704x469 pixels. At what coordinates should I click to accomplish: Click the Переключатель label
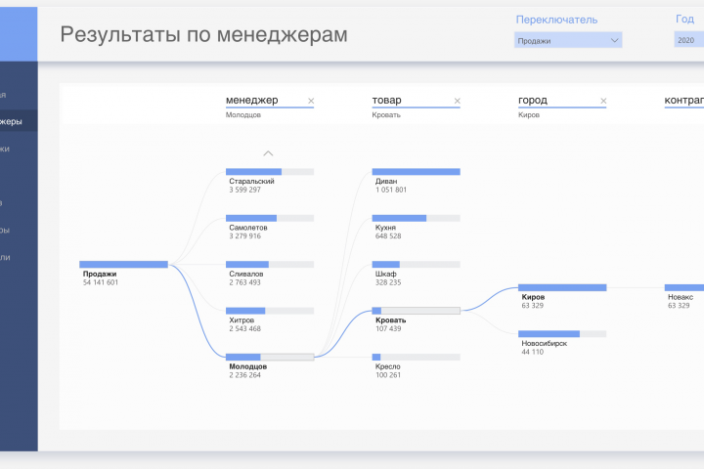click(556, 20)
